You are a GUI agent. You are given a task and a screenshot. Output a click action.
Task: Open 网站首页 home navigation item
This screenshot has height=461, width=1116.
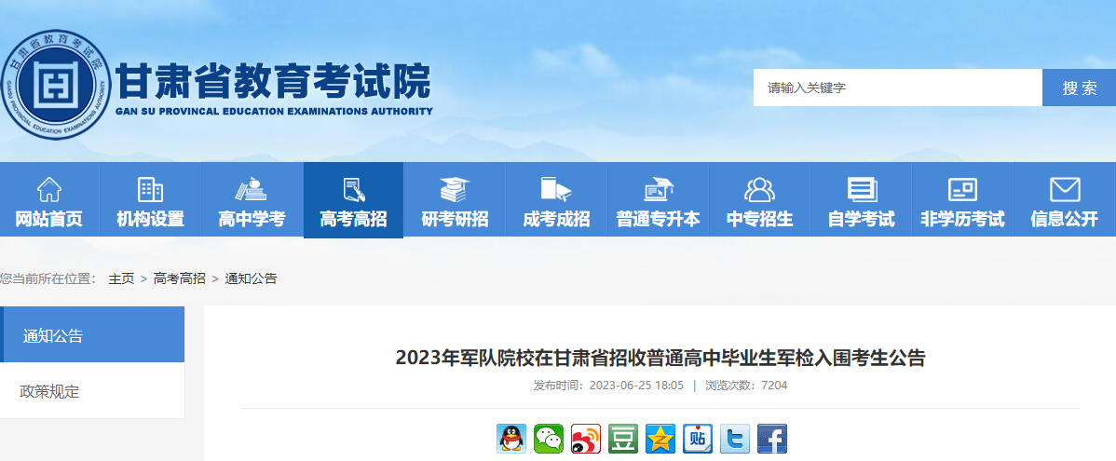pos(49,200)
